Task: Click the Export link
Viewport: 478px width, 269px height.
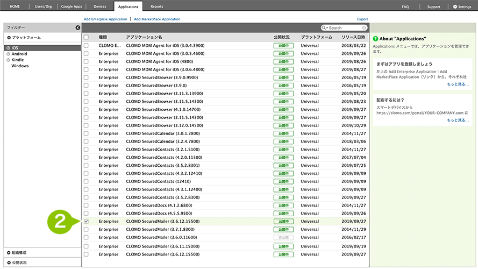Action: click(x=362, y=19)
